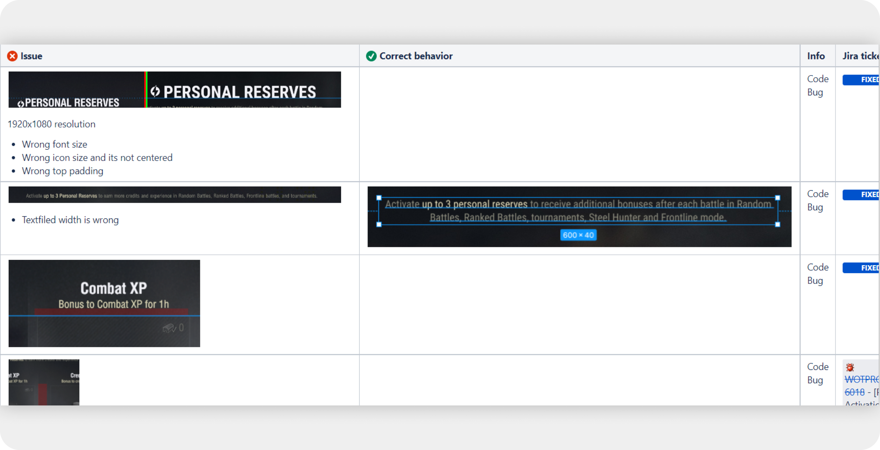Click the 'Wrong top padding' bullet

click(63, 171)
